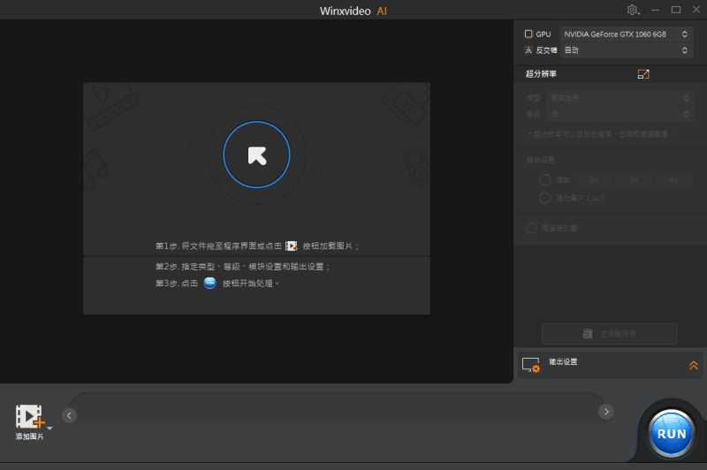Choose the 2x scale option
The height and width of the screenshot is (470, 707).
[x=594, y=180]
